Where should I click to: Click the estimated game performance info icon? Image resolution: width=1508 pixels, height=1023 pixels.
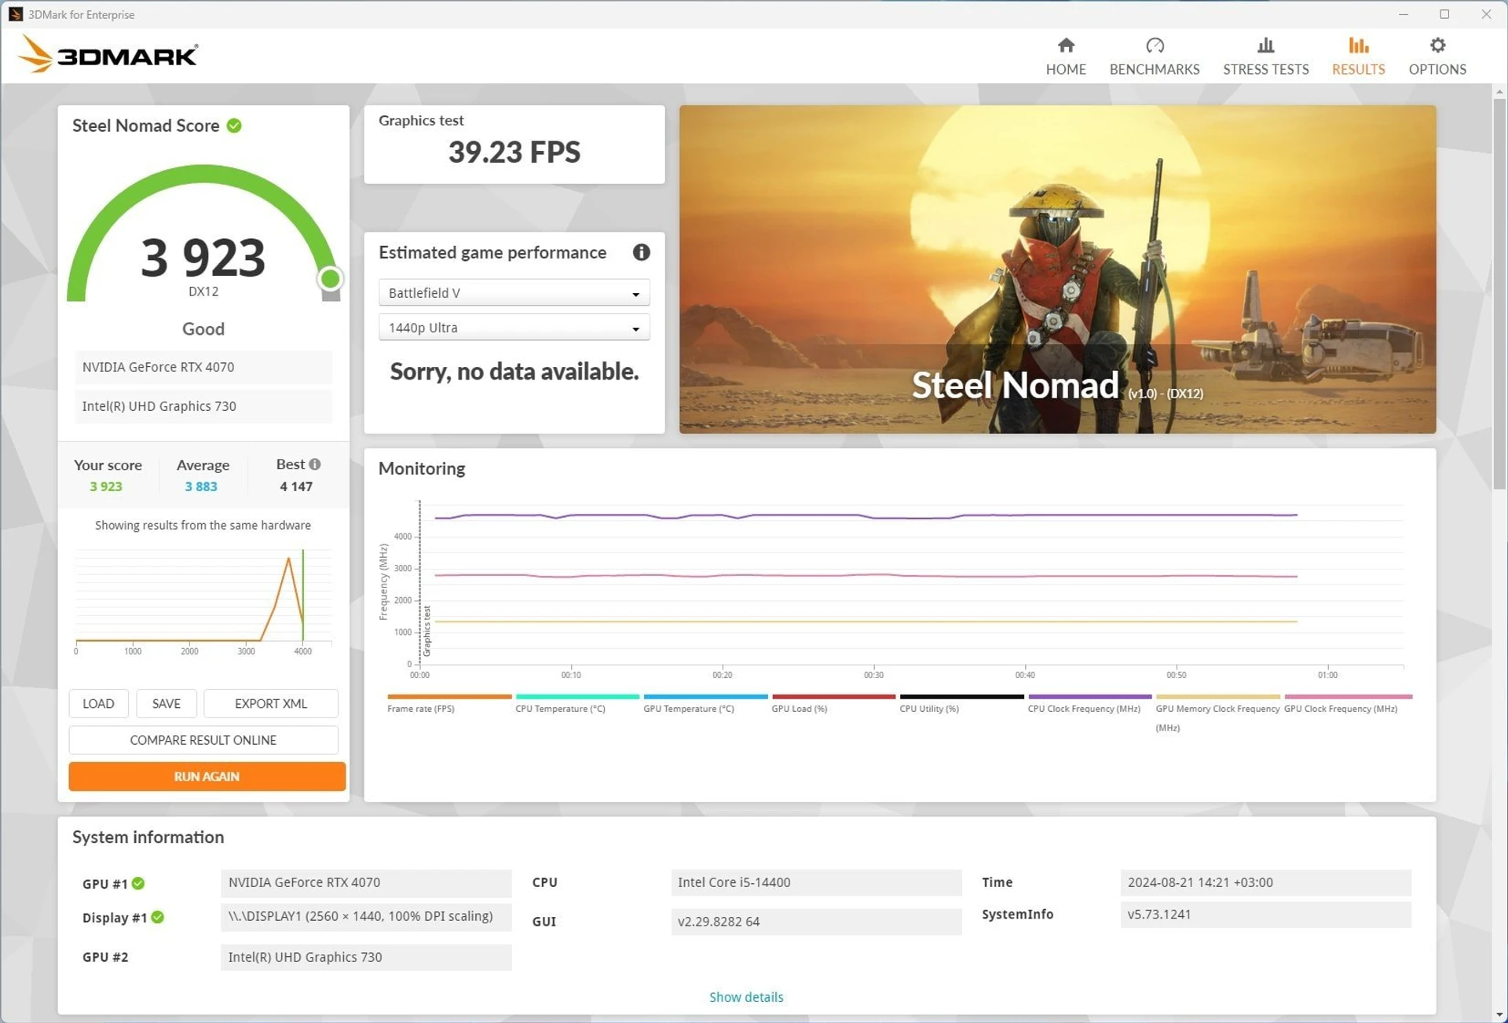[641, 252]
